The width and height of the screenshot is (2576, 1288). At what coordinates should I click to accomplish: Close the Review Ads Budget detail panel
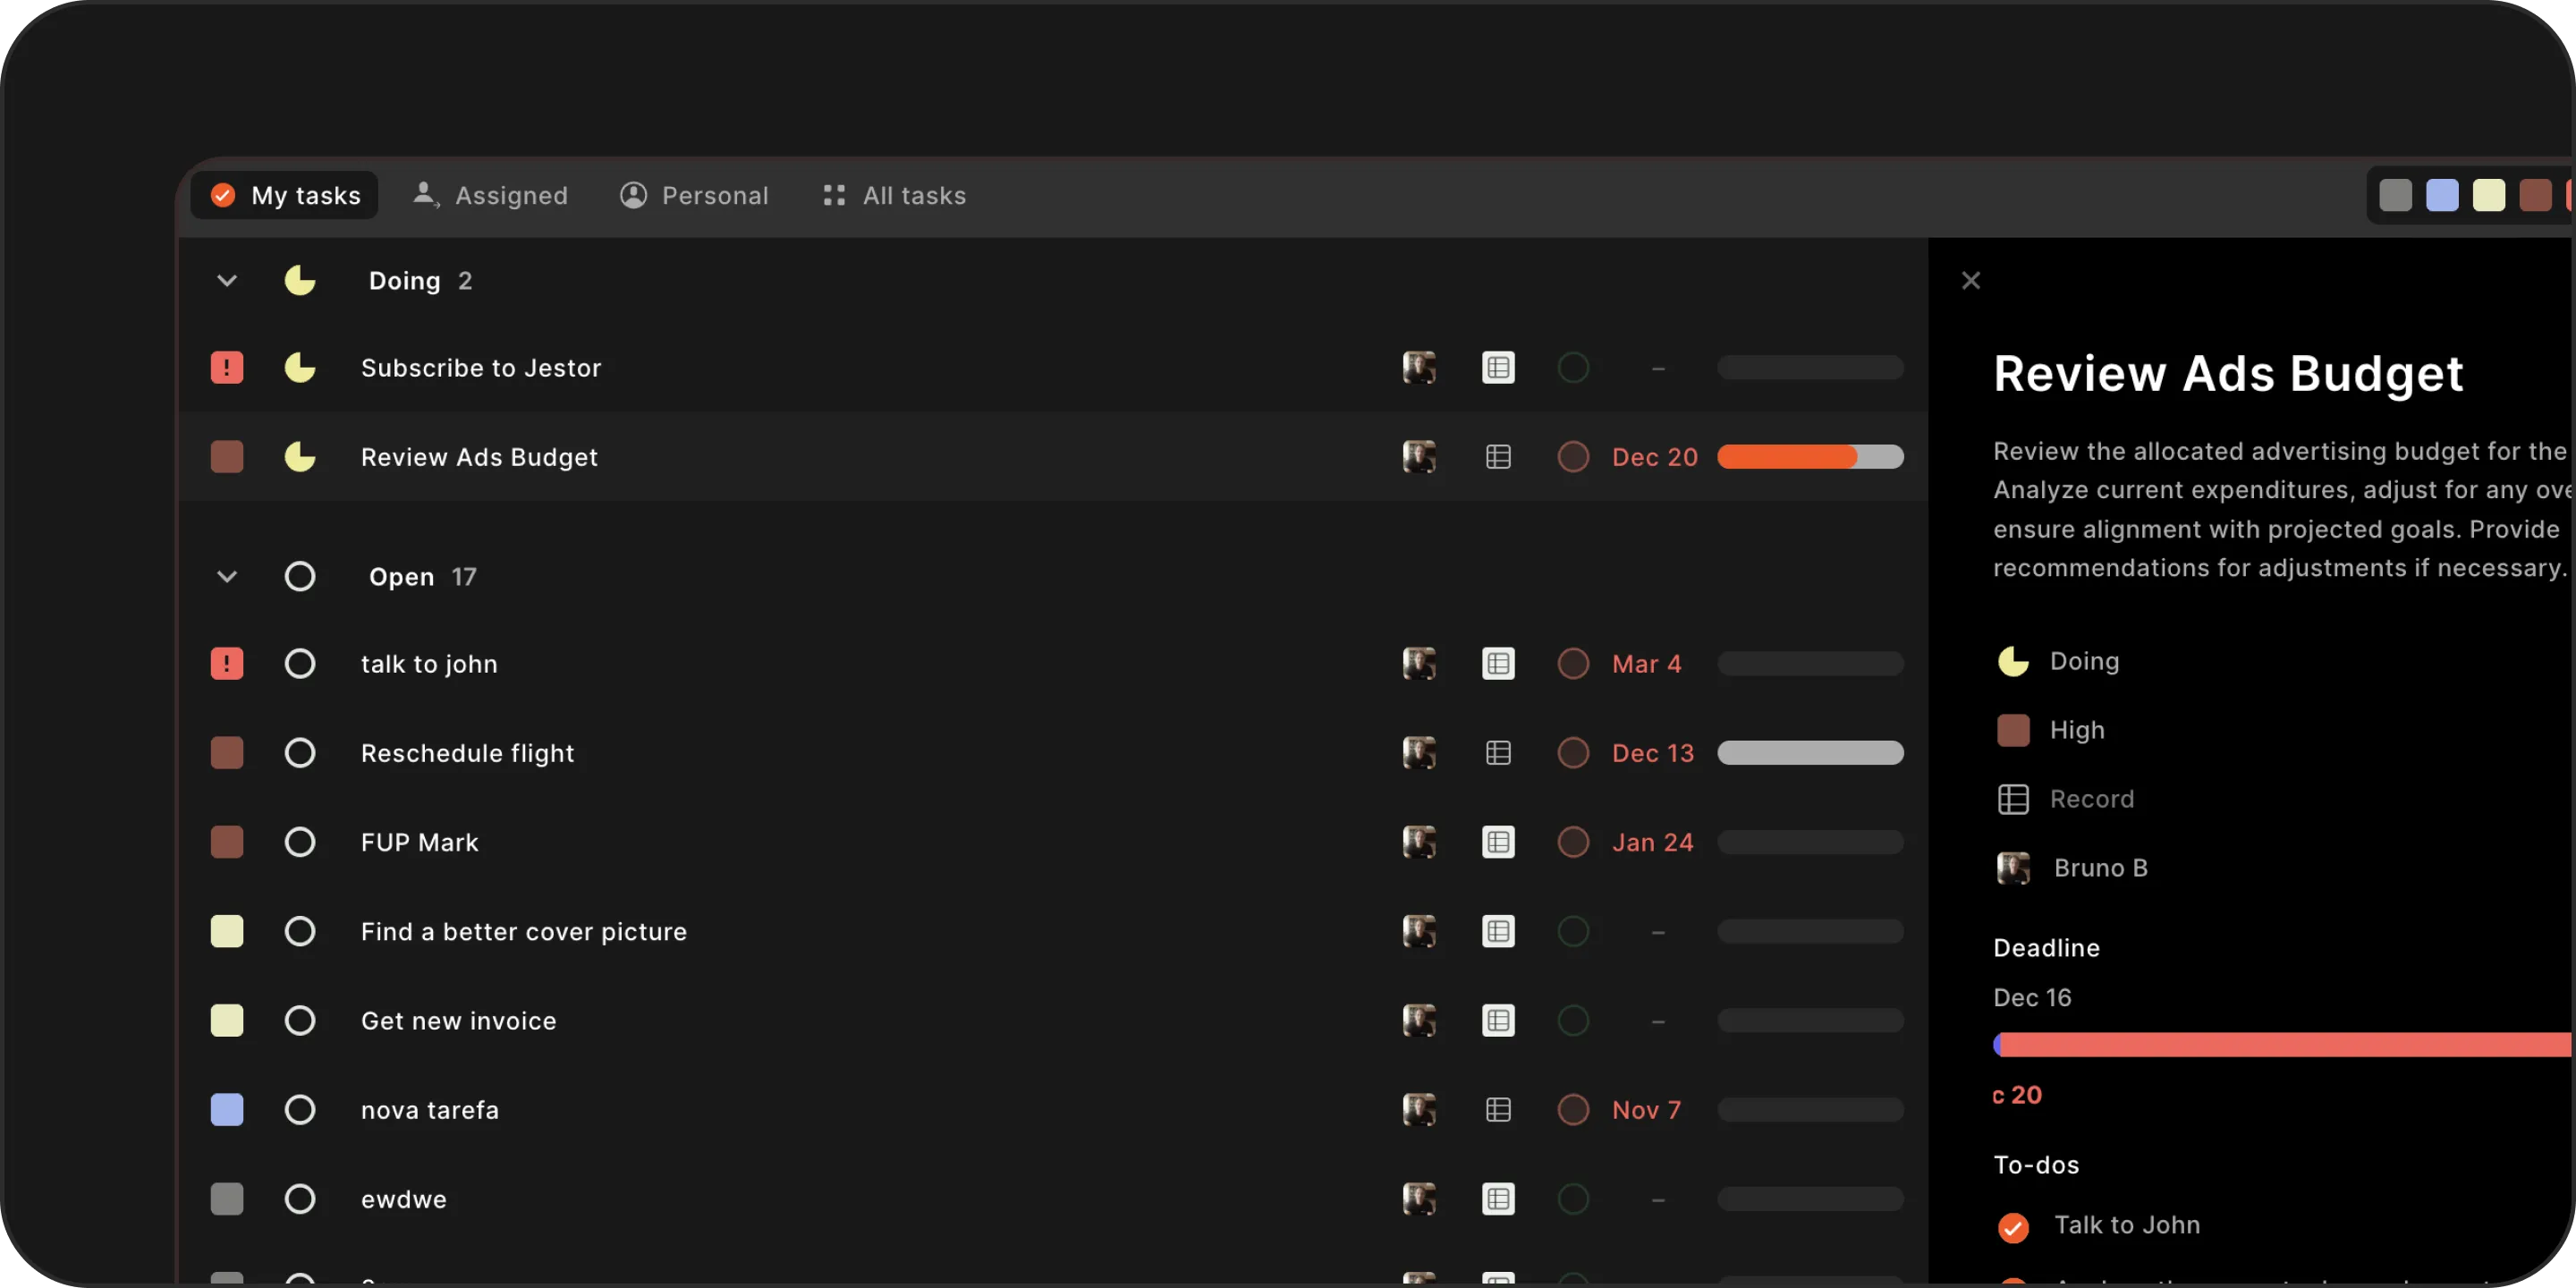coord(1971,280)
